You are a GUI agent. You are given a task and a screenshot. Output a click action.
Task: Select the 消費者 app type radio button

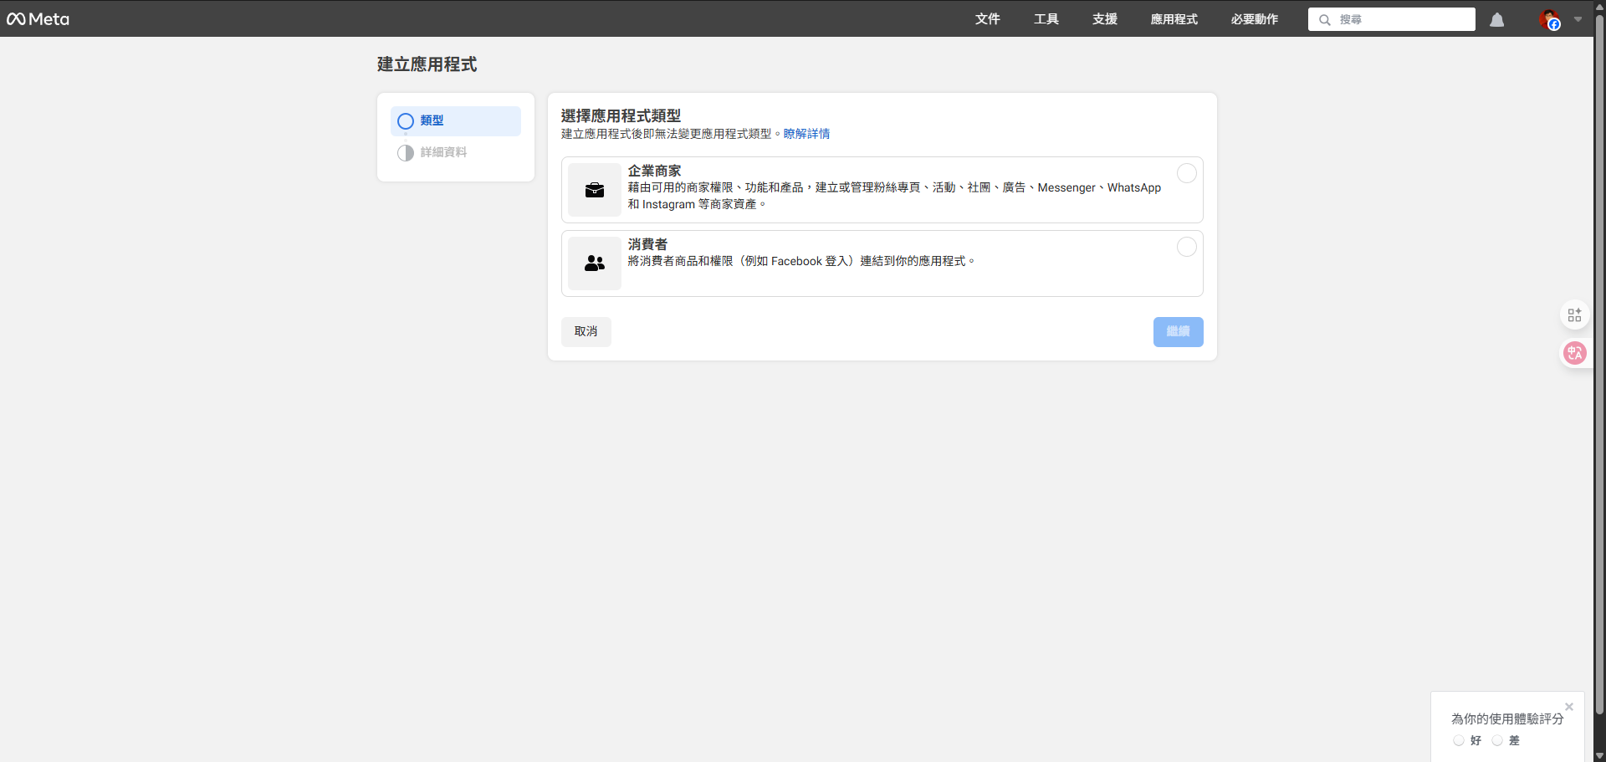[1187, 247]
